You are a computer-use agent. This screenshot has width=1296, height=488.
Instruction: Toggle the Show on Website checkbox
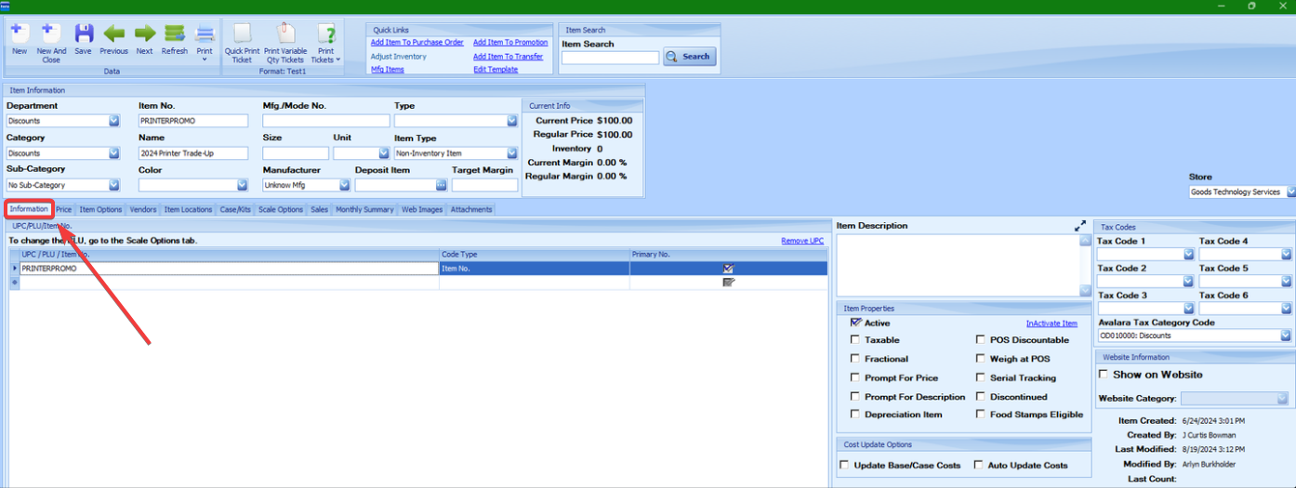click(x=1104, y=375)
